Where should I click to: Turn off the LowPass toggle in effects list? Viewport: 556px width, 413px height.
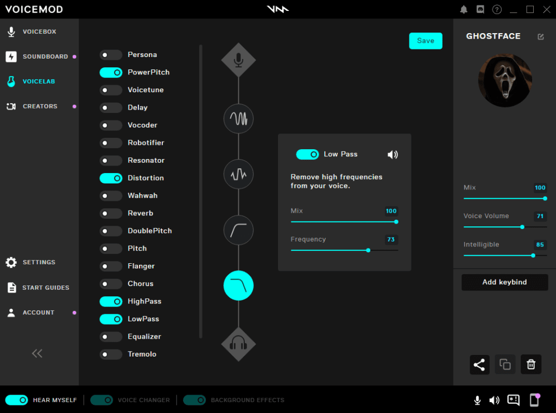pyautogui.click(x=111, y=320)
